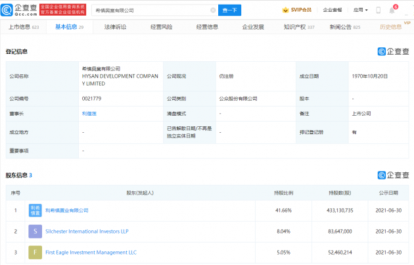
Task: Open First Eagle Investment Management LLC link
Action: click(91, 253)
